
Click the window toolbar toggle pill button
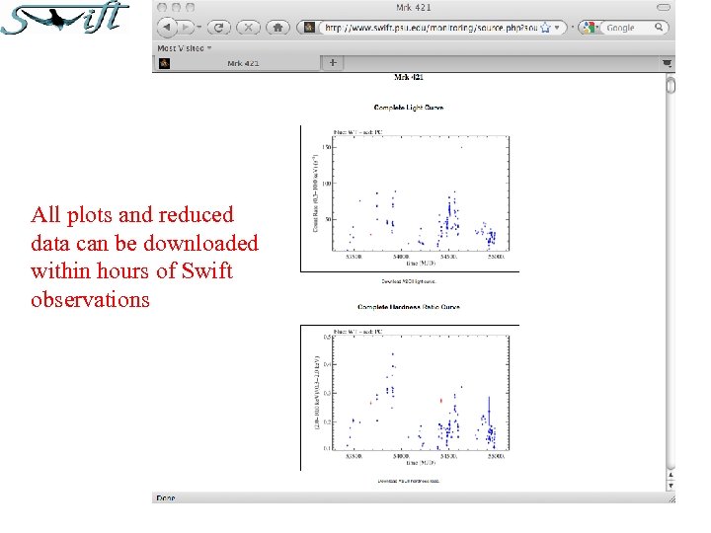(664, 7)
